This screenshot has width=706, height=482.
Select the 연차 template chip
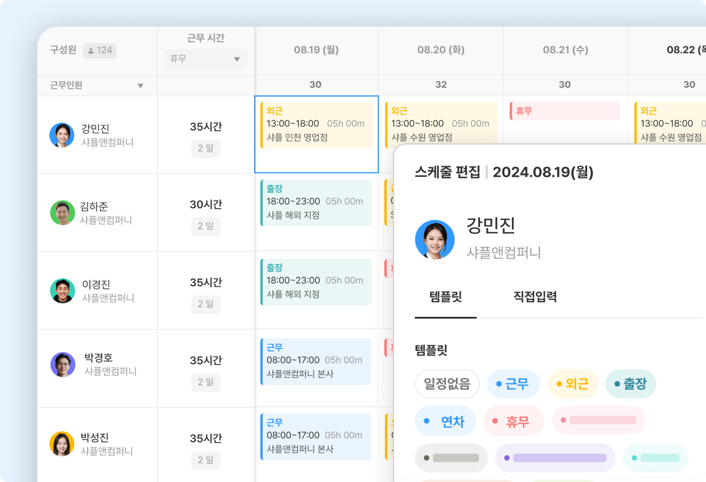tap(445, 421)
